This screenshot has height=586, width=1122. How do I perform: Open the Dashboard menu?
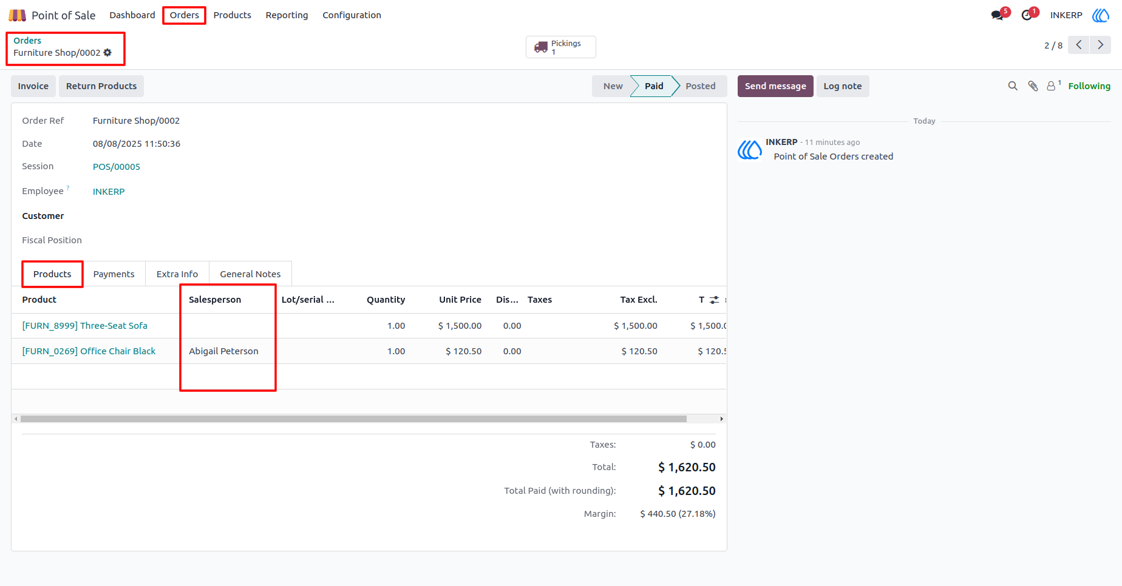[132, 15]
